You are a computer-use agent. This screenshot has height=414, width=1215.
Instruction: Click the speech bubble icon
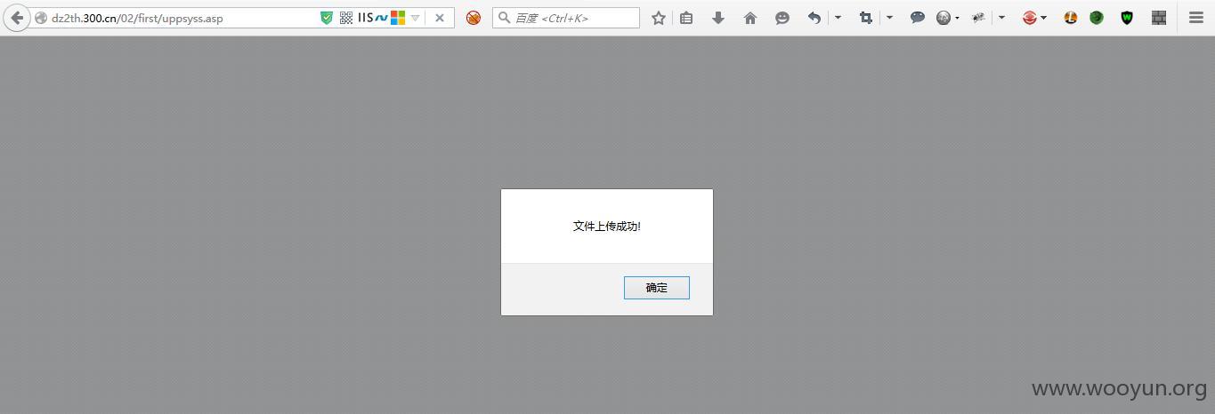(x=918, y=18)
